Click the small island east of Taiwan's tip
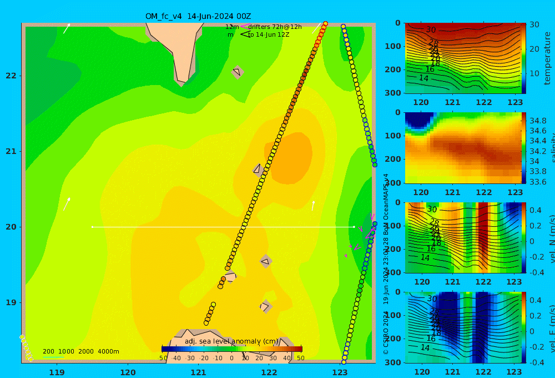 tap(237, 72)
